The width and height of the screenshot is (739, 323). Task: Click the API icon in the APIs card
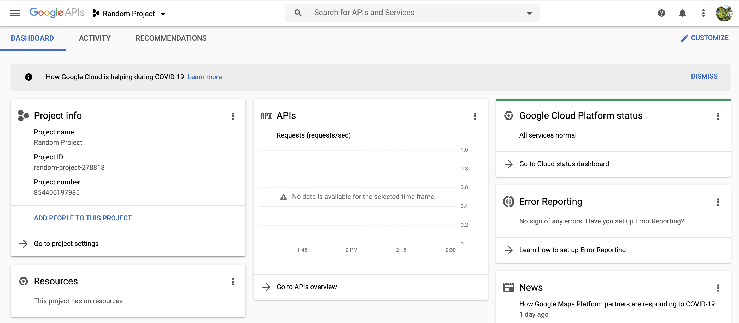266,116
